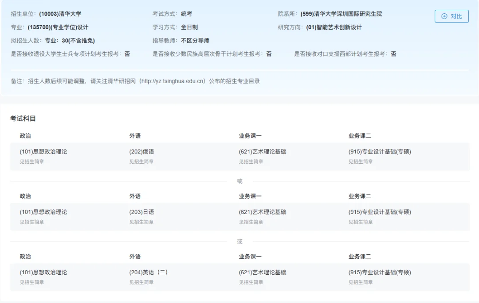Image resolution: width=479 pixels, height=303 pixels.
Task: Click (915)专业设计基础(专硕) in the 日语 row
Action: coord(380,212)
